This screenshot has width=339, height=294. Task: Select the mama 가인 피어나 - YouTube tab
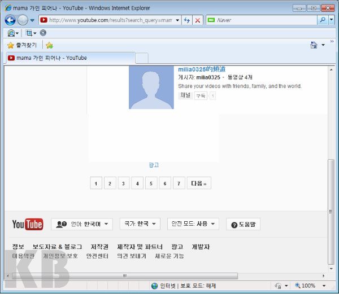pyautogui.click(x=71, y=58)
